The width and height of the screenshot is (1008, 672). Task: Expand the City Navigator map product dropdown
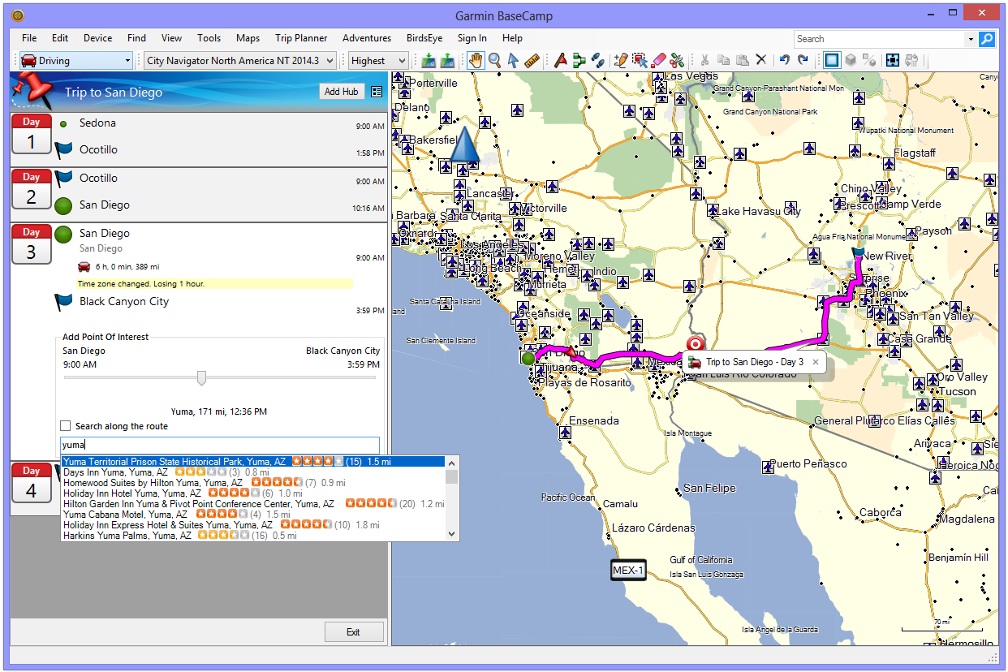[x=241, y=61]
